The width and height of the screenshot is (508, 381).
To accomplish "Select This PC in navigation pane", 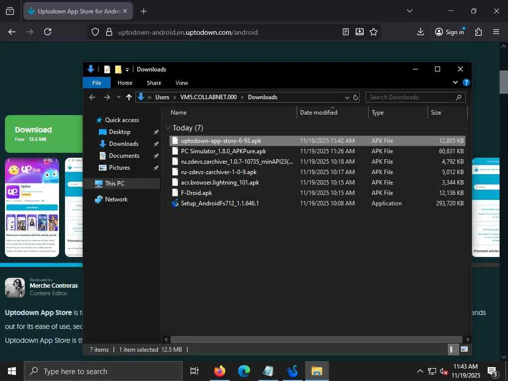I will 115,184.
